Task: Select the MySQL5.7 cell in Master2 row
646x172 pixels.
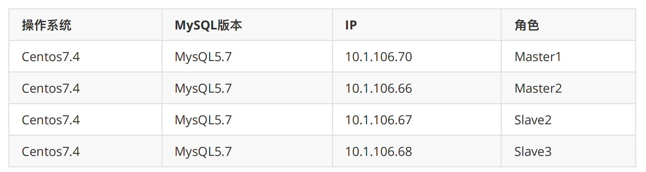Action: (203, 88)
